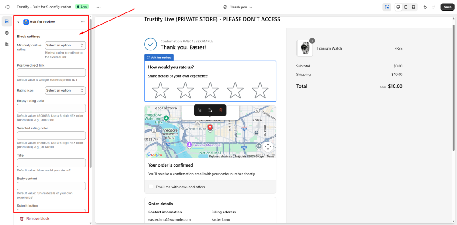Focus the Title input field
Image resolution: width=457 pixels, height=225 pixels.
pyautogui.click(x=51, y=162)
